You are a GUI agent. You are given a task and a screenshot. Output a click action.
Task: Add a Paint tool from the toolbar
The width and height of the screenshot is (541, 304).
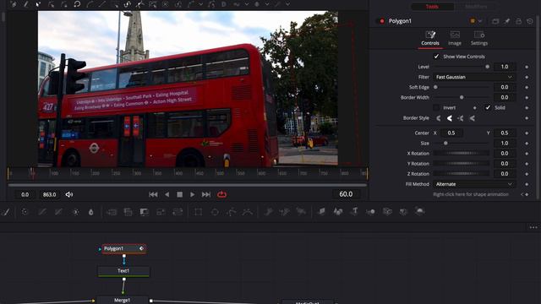pyautogui.click(x=5, y=212)
